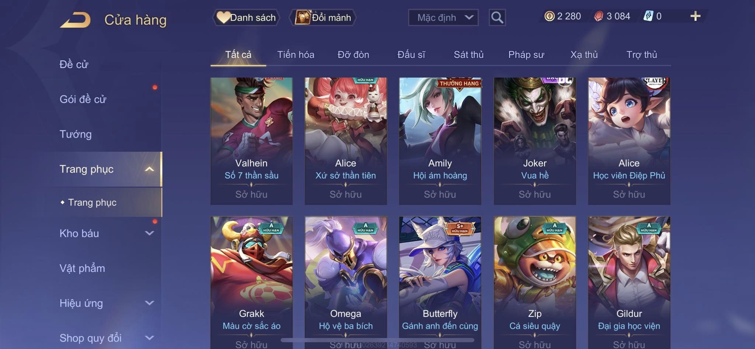The width and height of the screenshot is (755, 349).
Task: Expand the Hiệu ứng sidebar section
Action: click(x=149, y=303)
